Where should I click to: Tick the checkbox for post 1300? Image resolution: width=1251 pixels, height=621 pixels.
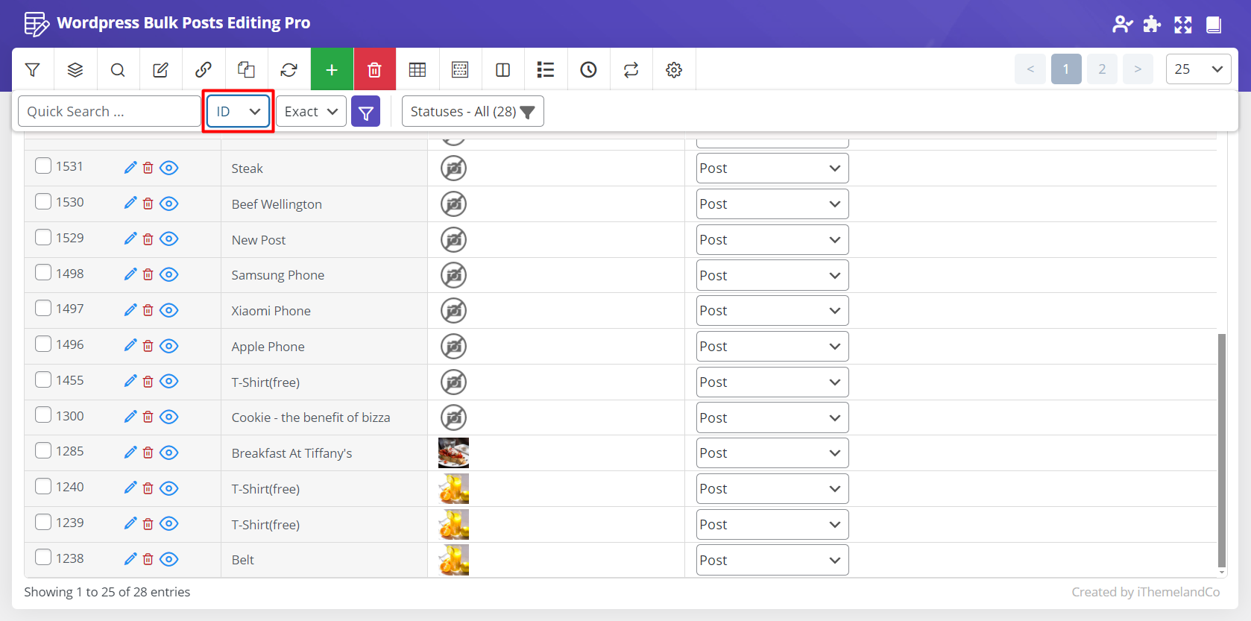pyautogui.click(x=43, y=415)
